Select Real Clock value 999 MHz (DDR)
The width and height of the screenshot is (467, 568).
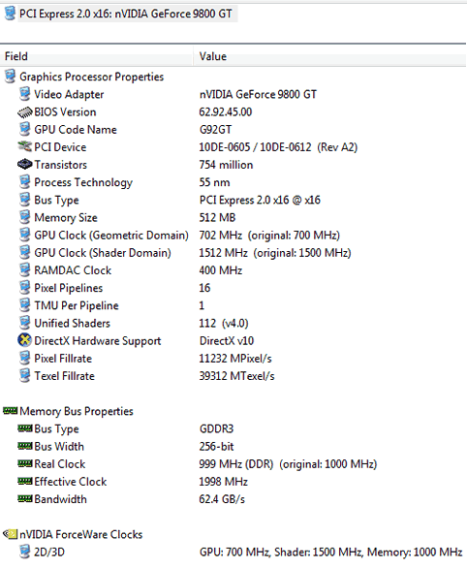click(236, 464)
